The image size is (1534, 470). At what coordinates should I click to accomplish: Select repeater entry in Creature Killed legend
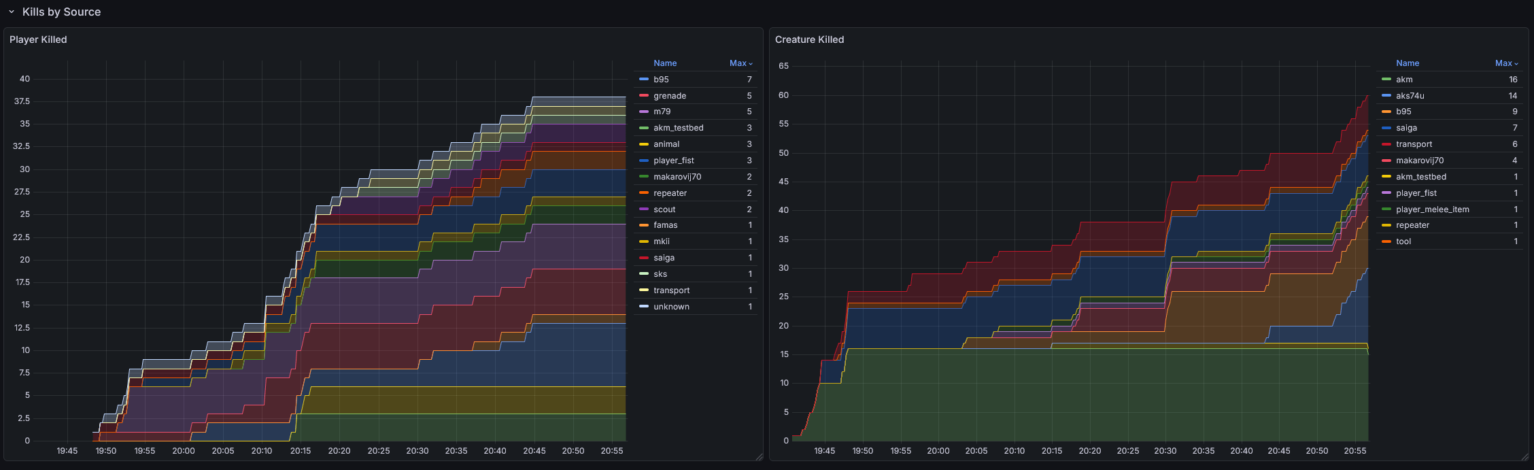pyautogui.click(x=1412, y=225)
